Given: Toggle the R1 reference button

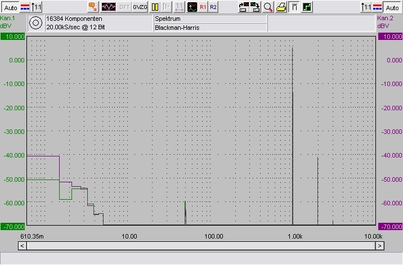Looking at the screenshot, I should click(203, 7).
